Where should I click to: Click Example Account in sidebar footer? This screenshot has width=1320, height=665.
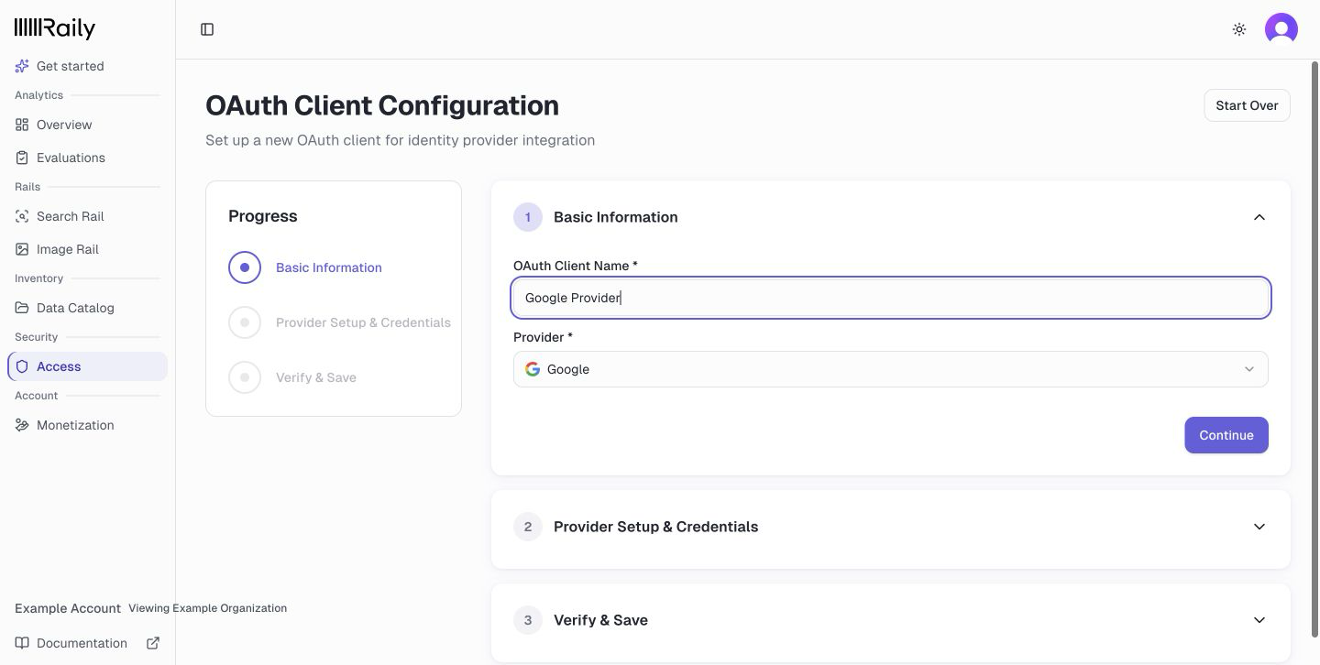click(x=68, y=608)
